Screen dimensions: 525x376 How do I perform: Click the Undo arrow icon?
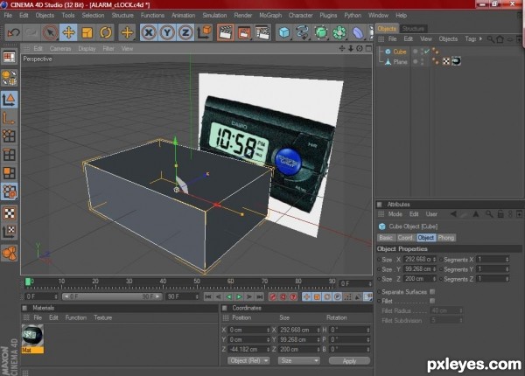pyautogui.click(x=14, y=32)
